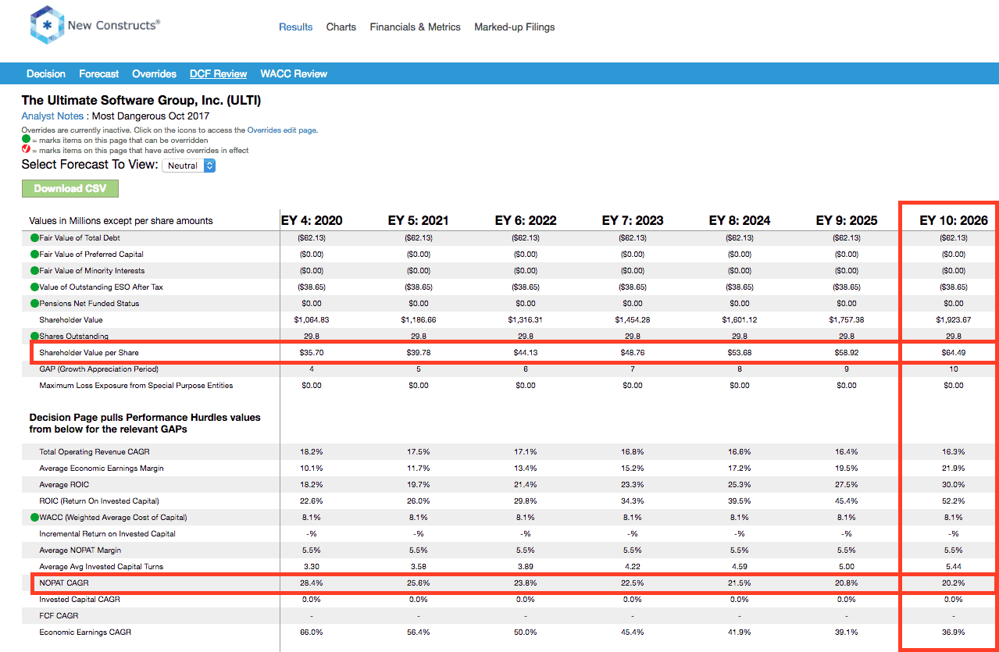Click the 28.4% NOPAT CAGR value

coord(312,583)
